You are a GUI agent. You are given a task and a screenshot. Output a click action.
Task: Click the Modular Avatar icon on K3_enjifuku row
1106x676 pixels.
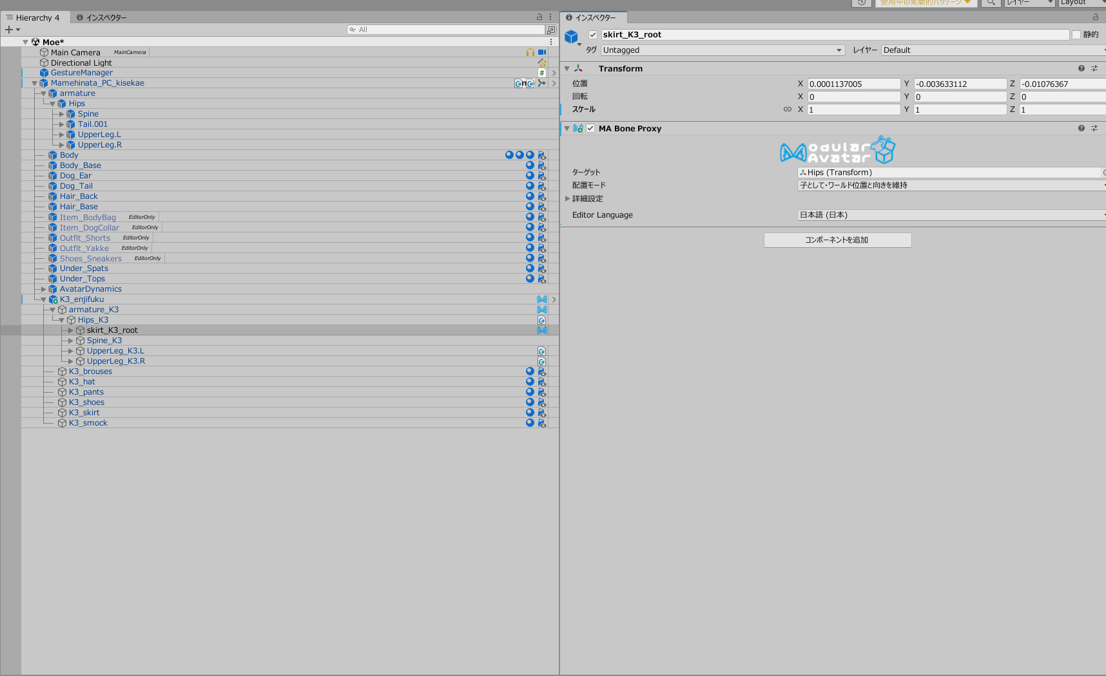tap(541, 299)
